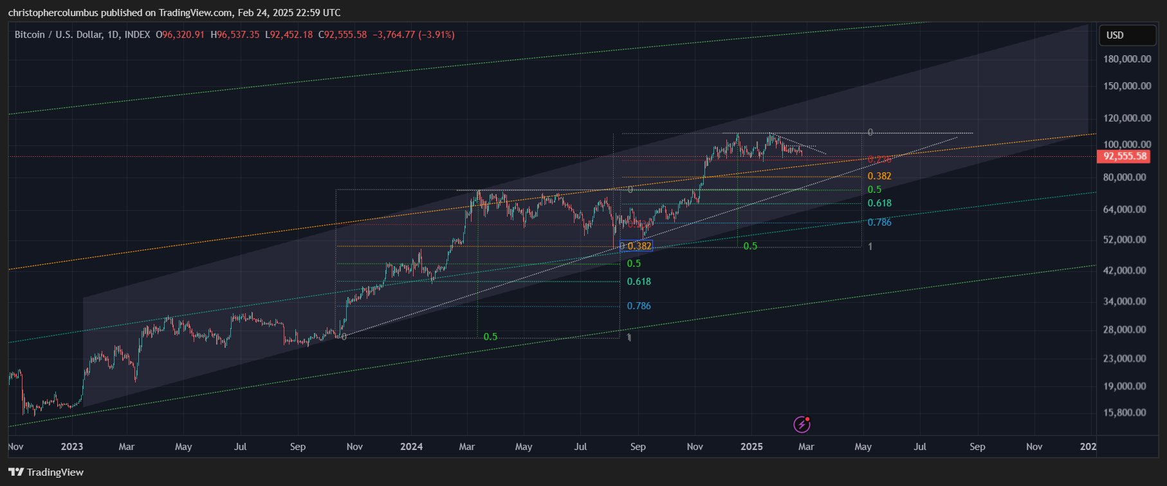The width and height of the screenshot is (1167, 486).
Task: Click the lightning bolt event icon
Action: [801, 424]
